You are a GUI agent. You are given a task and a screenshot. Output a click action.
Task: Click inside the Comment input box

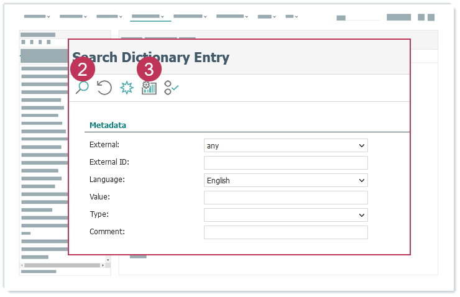285,232
